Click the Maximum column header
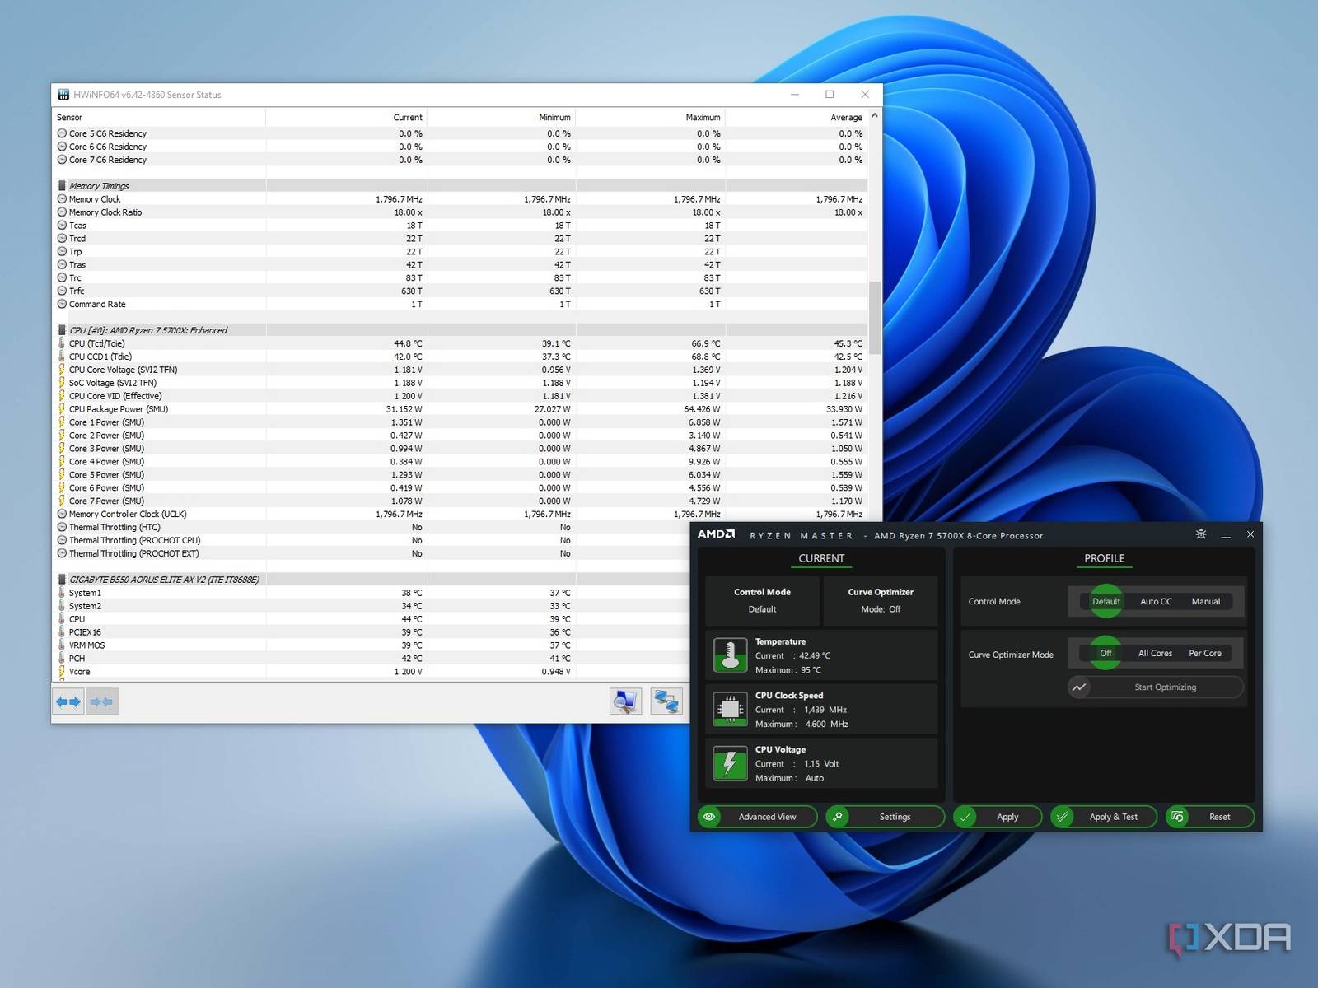 [x=702, y=118]
